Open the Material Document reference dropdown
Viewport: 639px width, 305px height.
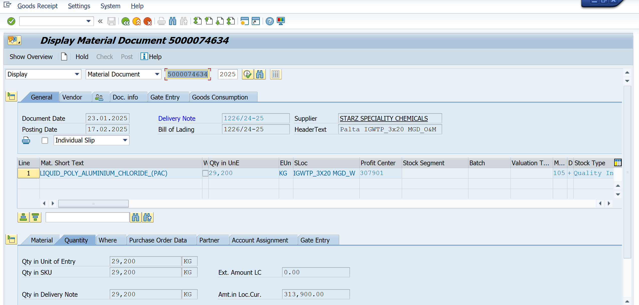(157, 74)
